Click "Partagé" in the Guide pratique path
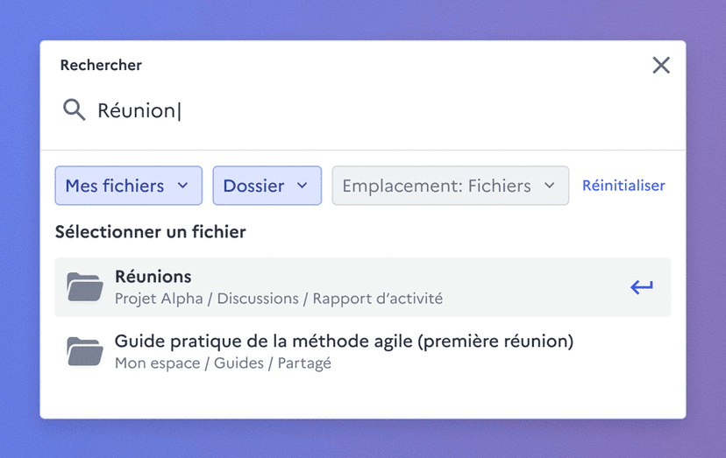Viewport: 726px width, 458px height. coord(304,363)
